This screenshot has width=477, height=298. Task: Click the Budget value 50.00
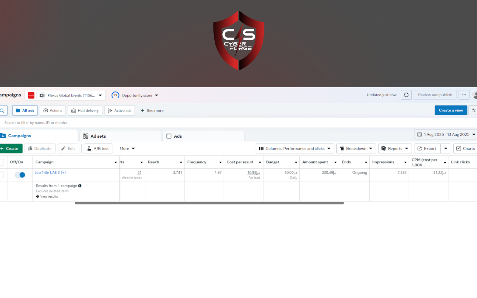pyautogui.click(x=291, y=173)
